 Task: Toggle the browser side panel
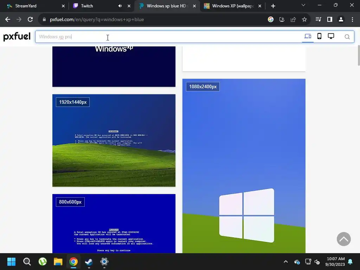coord(330,20)
